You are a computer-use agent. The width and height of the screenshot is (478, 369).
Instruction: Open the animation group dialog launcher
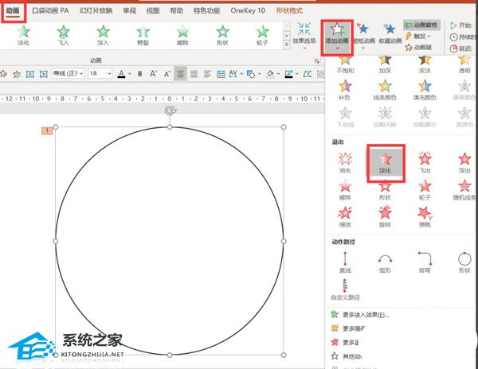coord(317,61)
